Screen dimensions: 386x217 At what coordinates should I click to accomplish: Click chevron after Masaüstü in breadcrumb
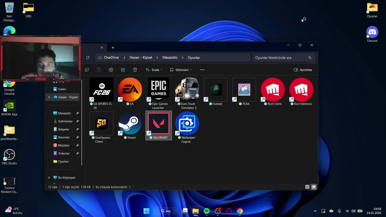click(x=182, y=58)
